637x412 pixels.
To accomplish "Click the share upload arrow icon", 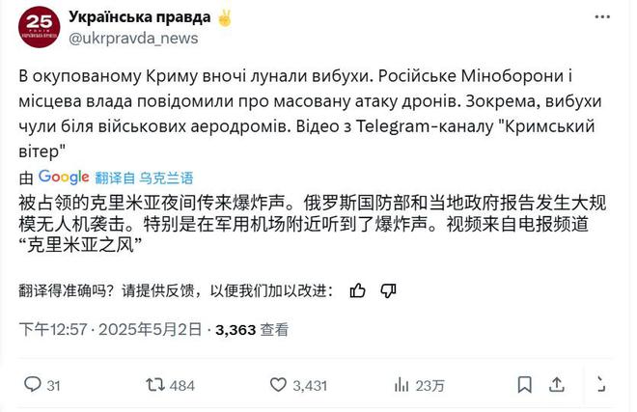I will 557,384.
